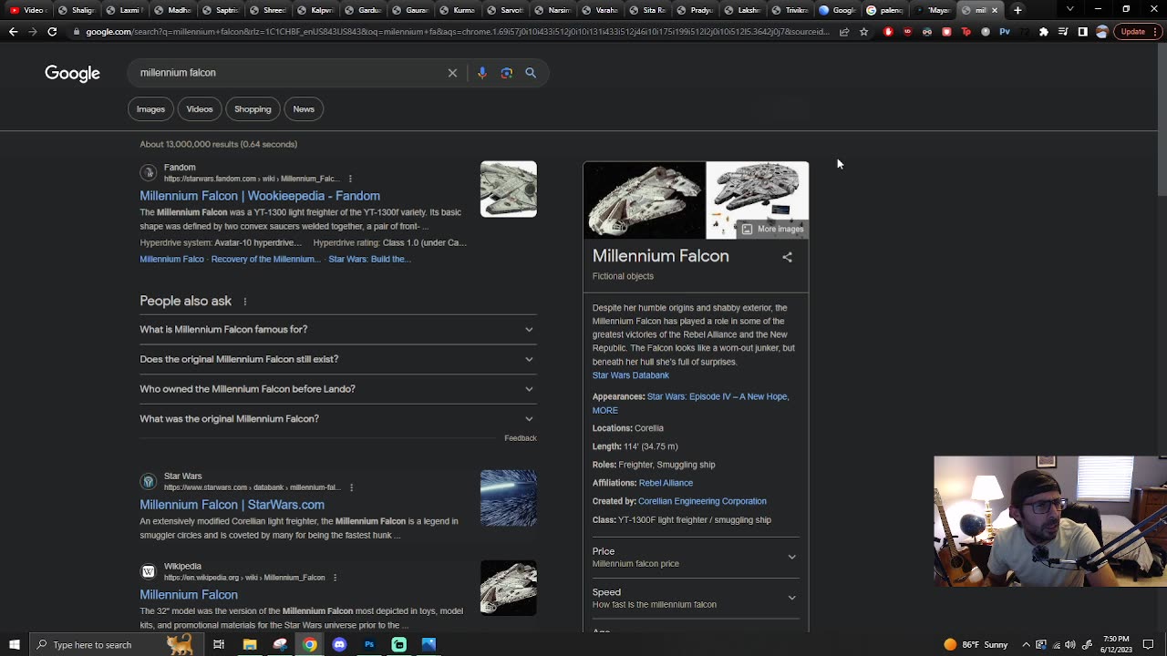This screenshot has height=656, width=1167.
Task: Open the Star Wars: Build the sitelink
Action: point(369,260)
